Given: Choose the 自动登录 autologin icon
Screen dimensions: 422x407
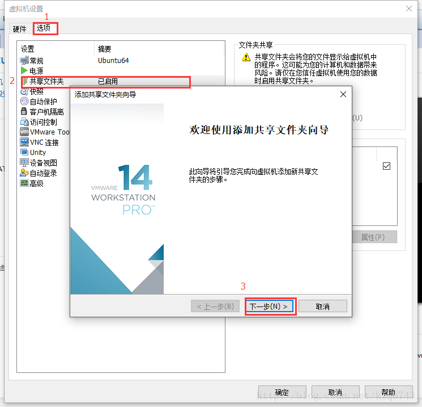Looking at the screenshot, I should pos(24,173).
